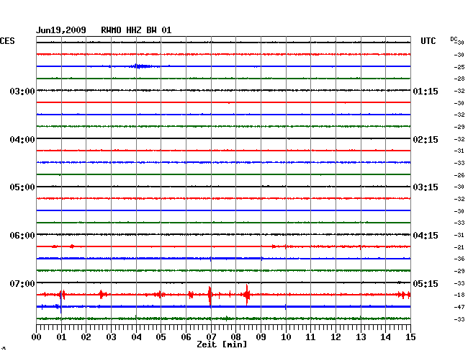Click the blue burst near minute 04

[x=140, y=66]
